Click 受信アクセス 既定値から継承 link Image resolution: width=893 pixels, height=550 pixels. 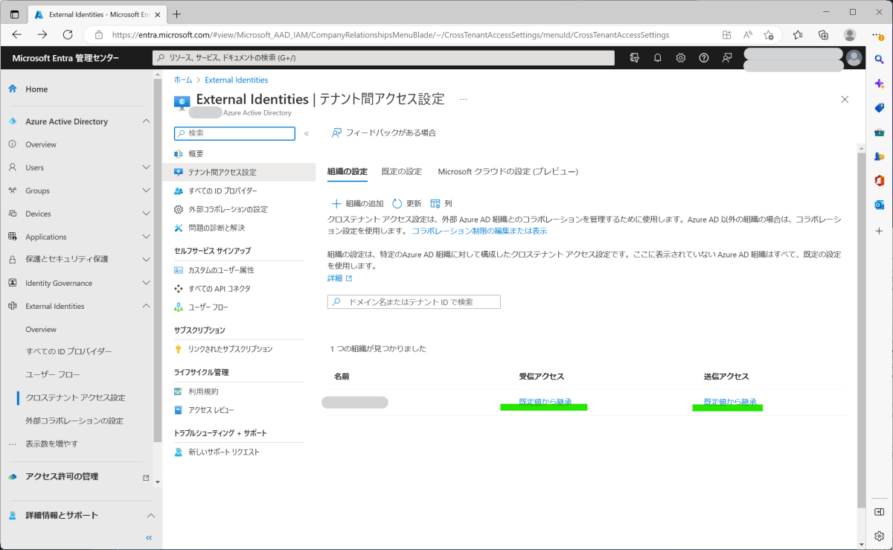tap(545, 402)
